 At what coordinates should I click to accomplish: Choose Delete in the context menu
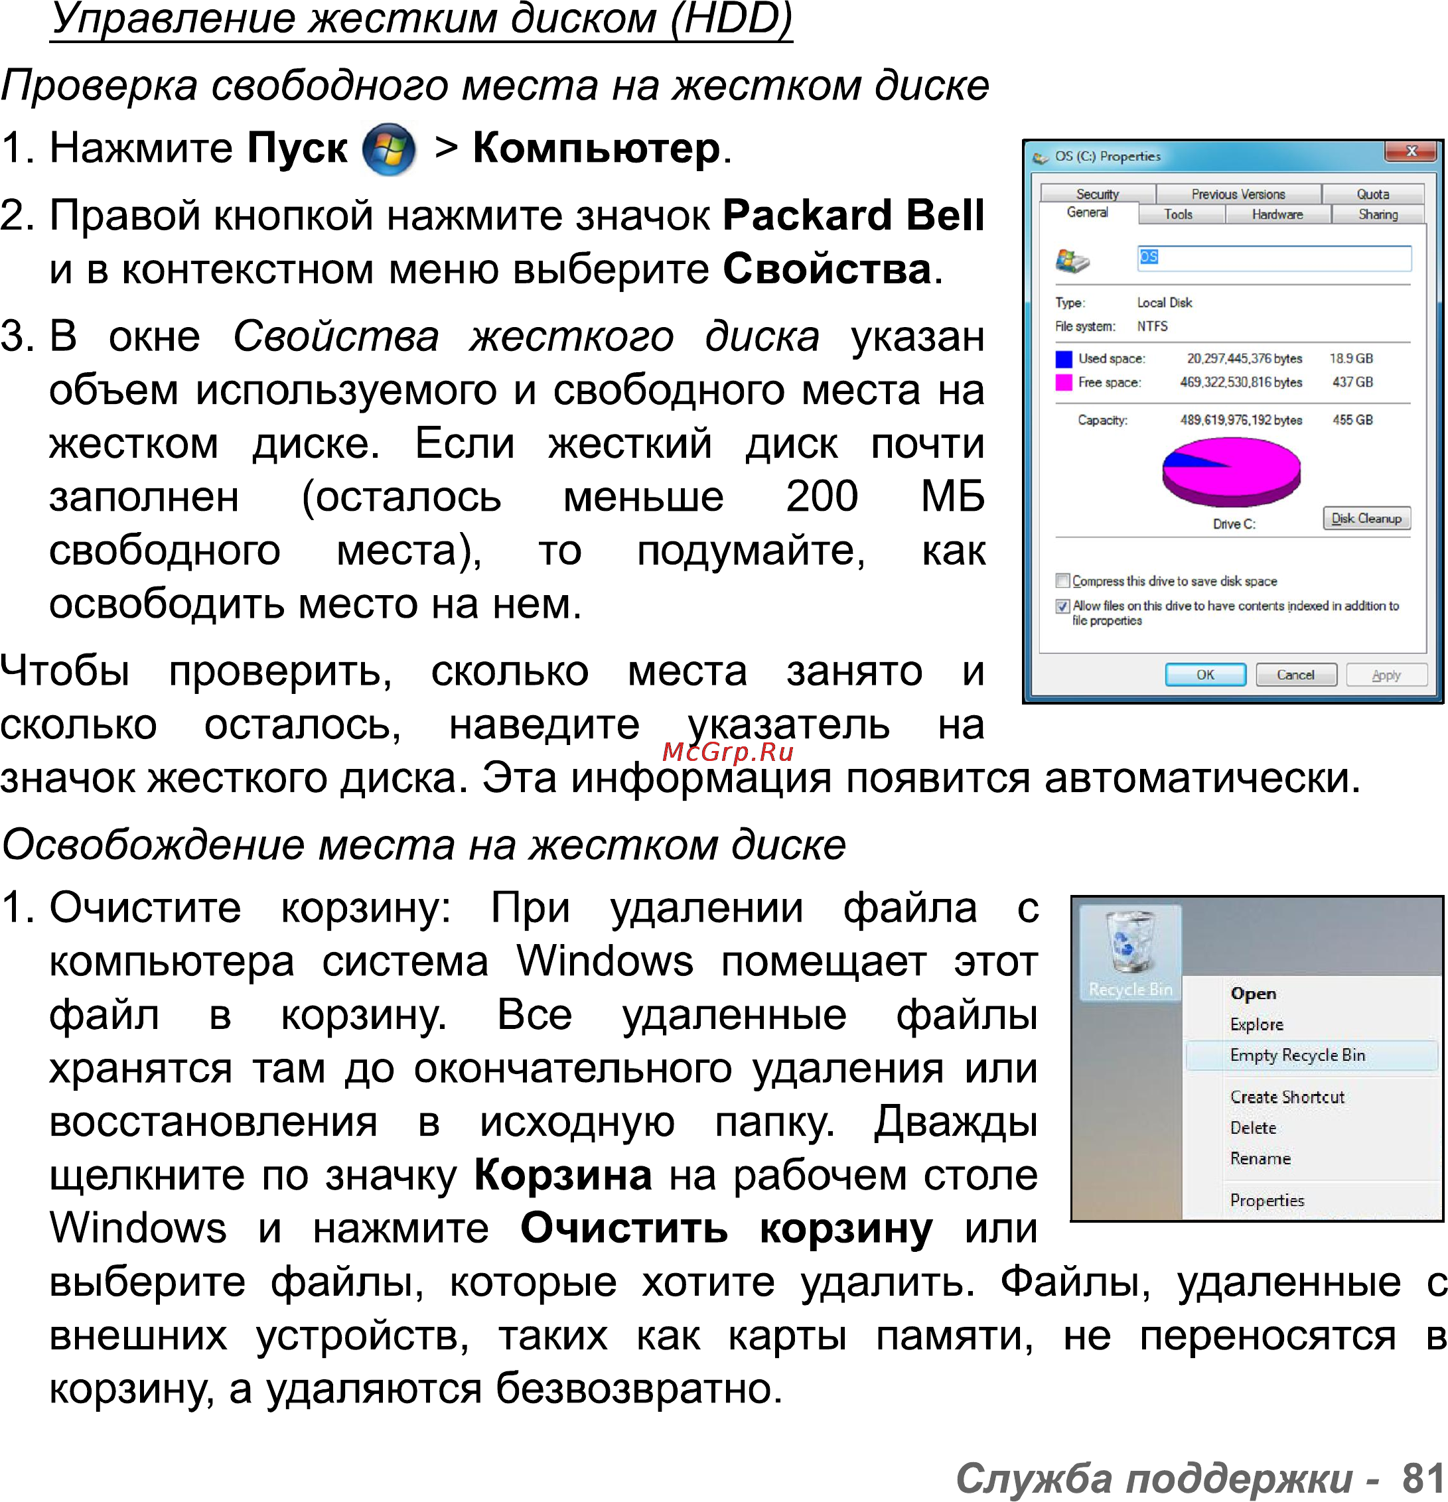(1311, 1128)
